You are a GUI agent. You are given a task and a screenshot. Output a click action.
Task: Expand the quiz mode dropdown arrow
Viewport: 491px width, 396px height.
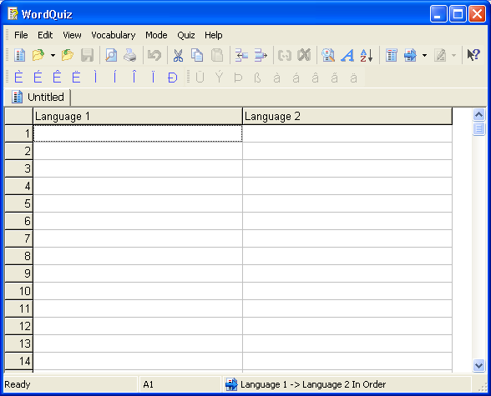(424, 56)
